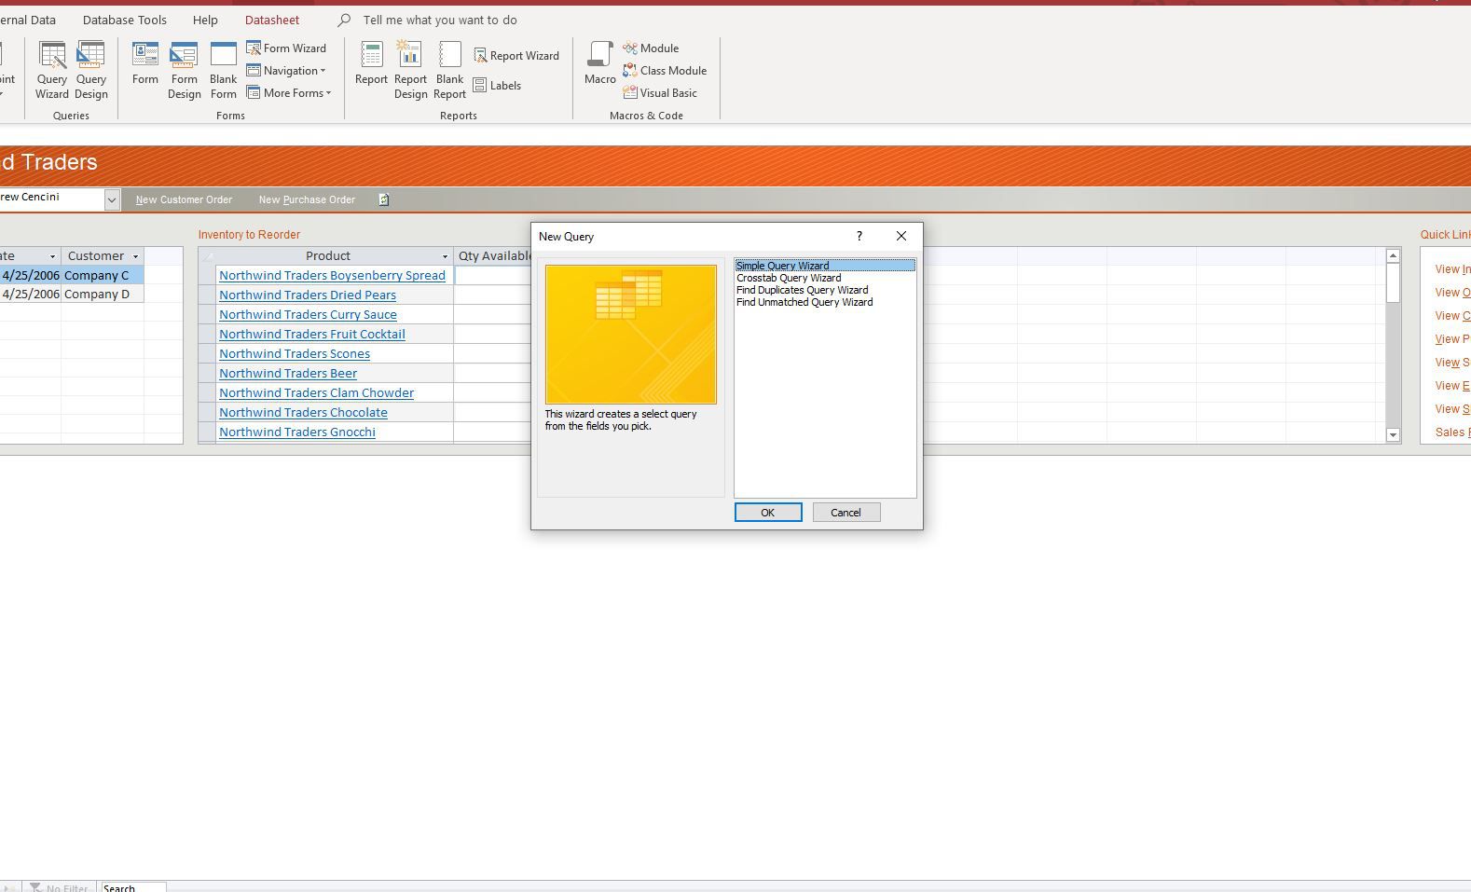The image size is (1471, 892).
Task: Click the refresh icon beside New Purchase Order
Action: tap(383, 199)
